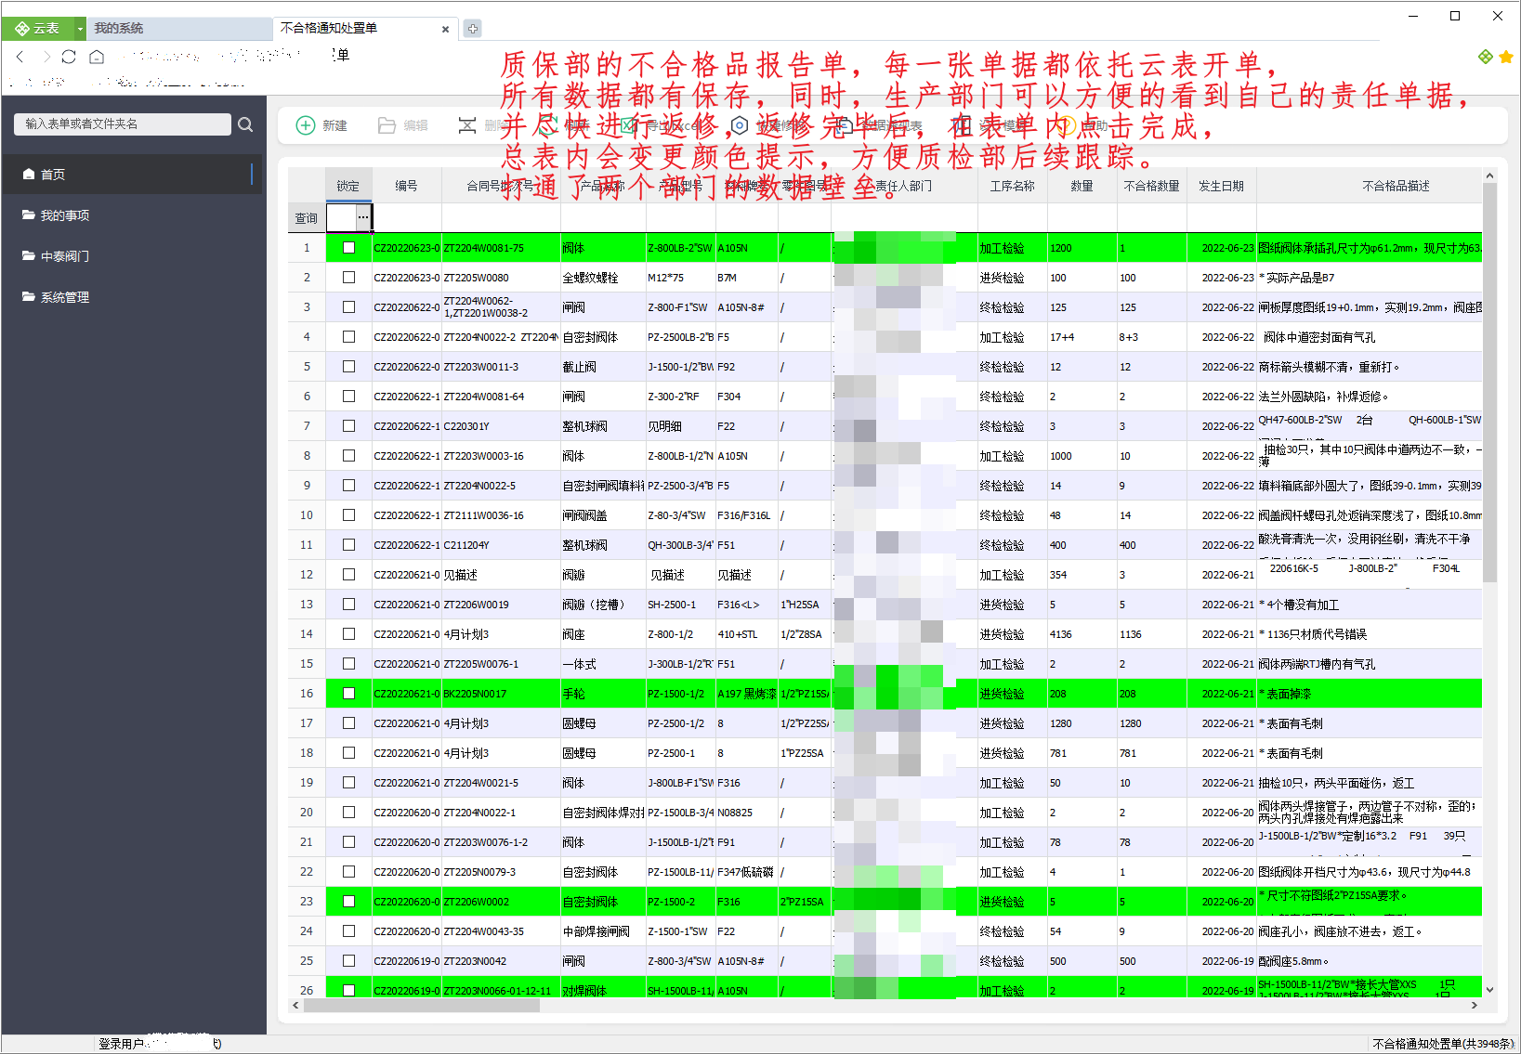The height and width of the screenshot is (1054, 1521).
Task: Click the 数据透视表 pivot table icon
Action: point(846,125)
